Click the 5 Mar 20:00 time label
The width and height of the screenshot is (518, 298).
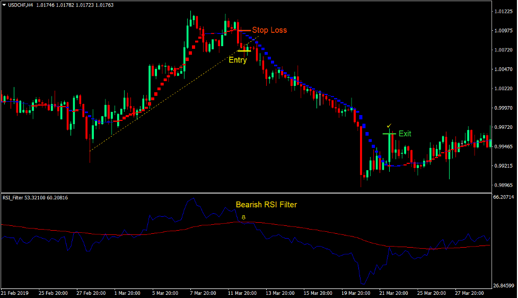pos(165,293)
